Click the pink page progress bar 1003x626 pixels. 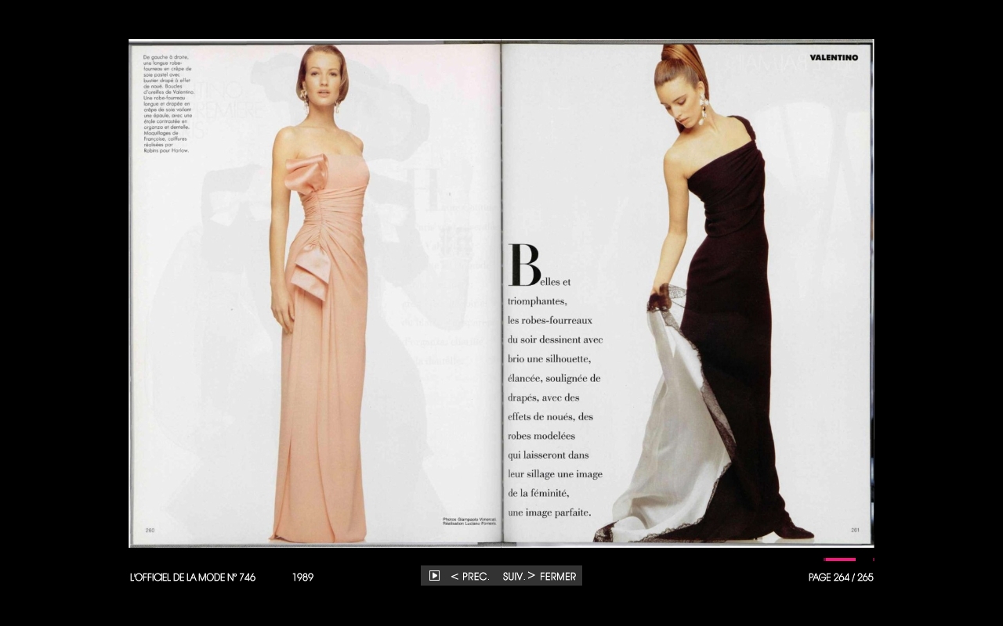pyautogui.click(x=839, y=559)
